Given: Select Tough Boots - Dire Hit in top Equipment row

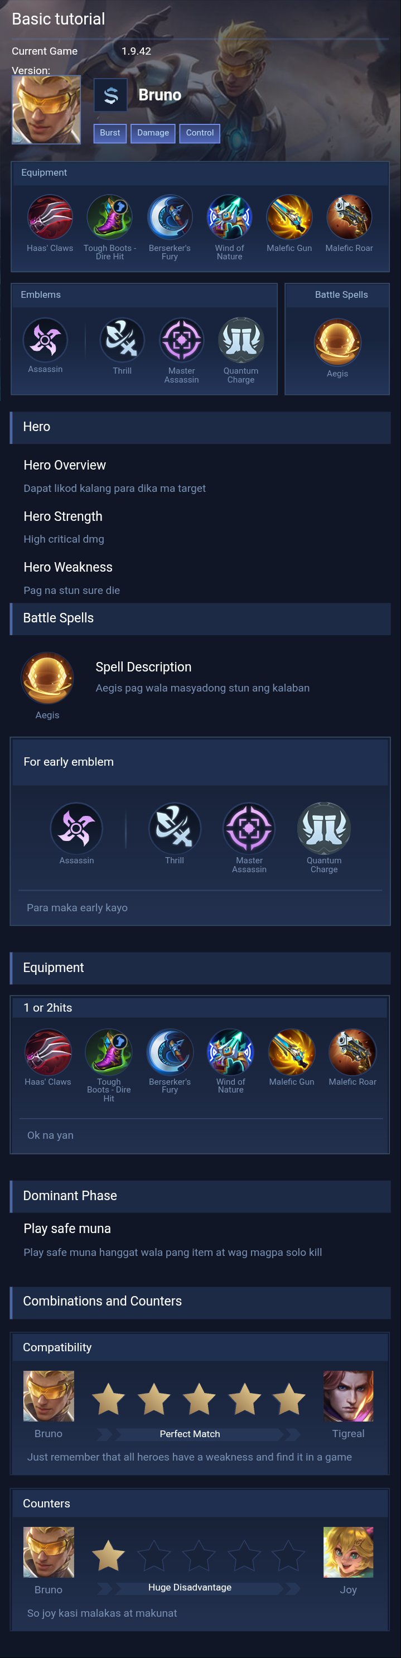Looking at the screenshot, I should [x=109, y=217].
